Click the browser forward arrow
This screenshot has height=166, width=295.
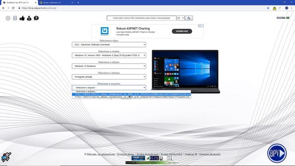tap(8, 8)
